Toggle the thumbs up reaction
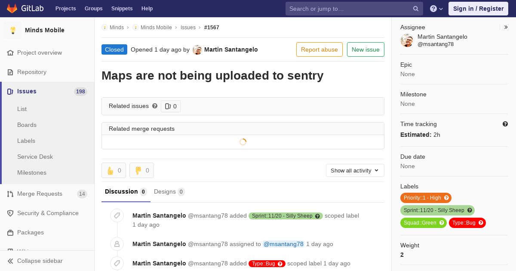This screenshot has width=516, height=271. pyautogui.click(x=114, y=170)
